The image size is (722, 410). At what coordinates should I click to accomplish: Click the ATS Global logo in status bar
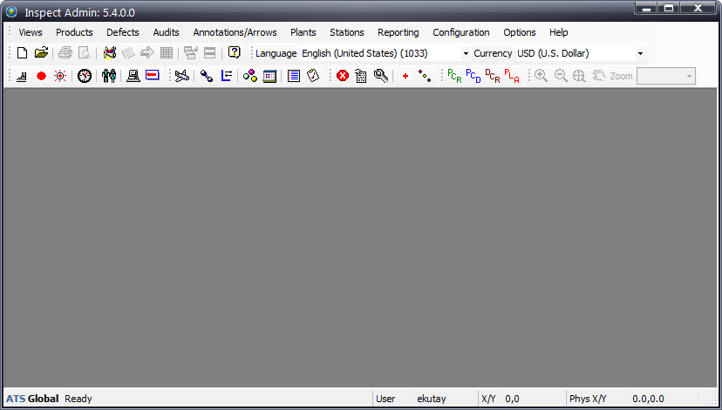[32, 399]
